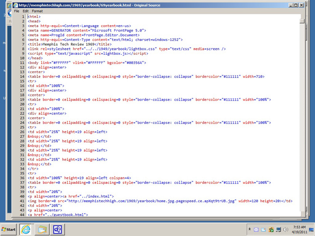
Task: Click the Show Desktop button beside the clock
Action: [311, 230]
